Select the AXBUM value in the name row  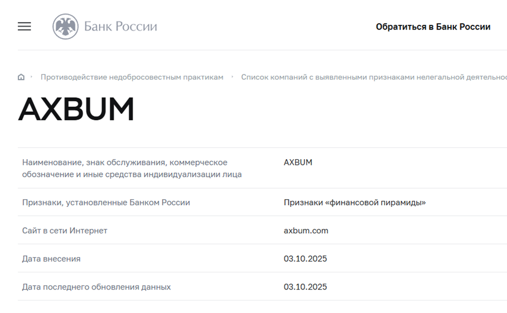(298, 162)
